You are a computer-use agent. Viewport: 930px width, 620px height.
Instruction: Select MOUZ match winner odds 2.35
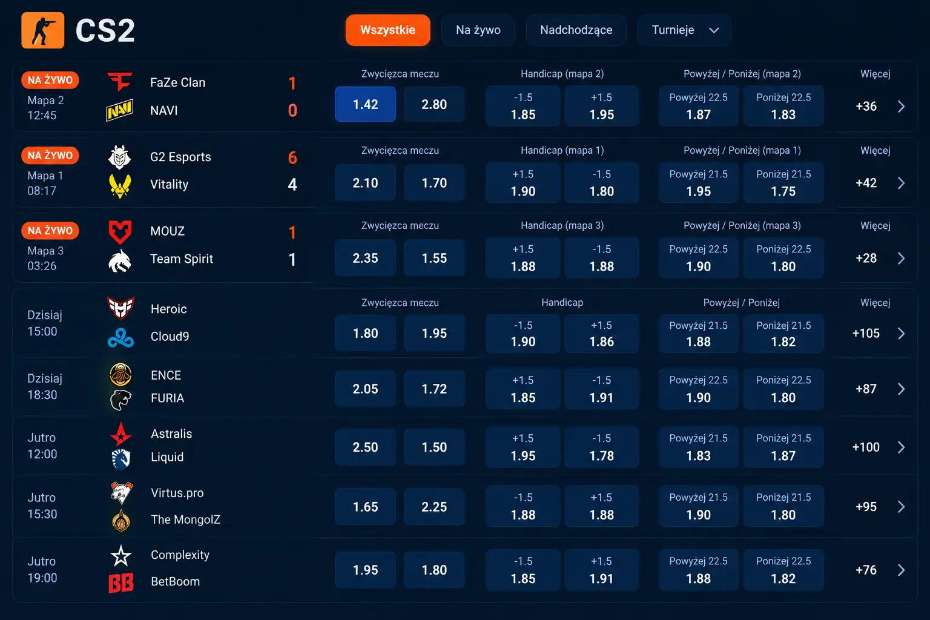pos(365,258)
